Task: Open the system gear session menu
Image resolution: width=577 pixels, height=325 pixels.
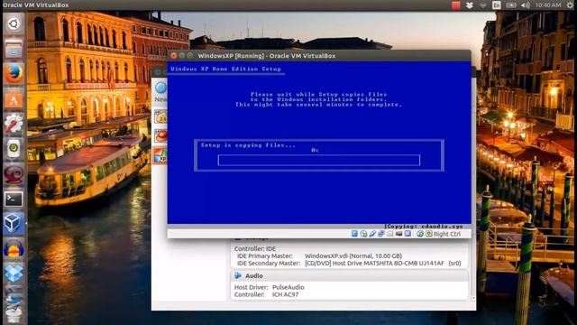Action: (x=570, y=5)
